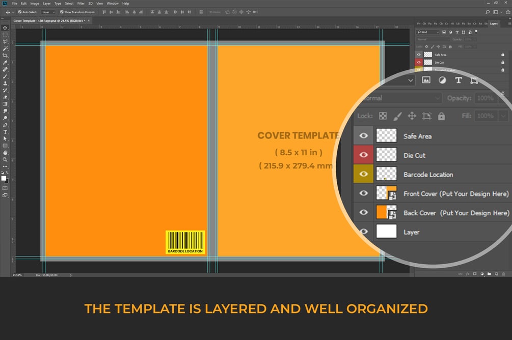
Task: Open the Image menu
Action: click(x=35, y=3)
